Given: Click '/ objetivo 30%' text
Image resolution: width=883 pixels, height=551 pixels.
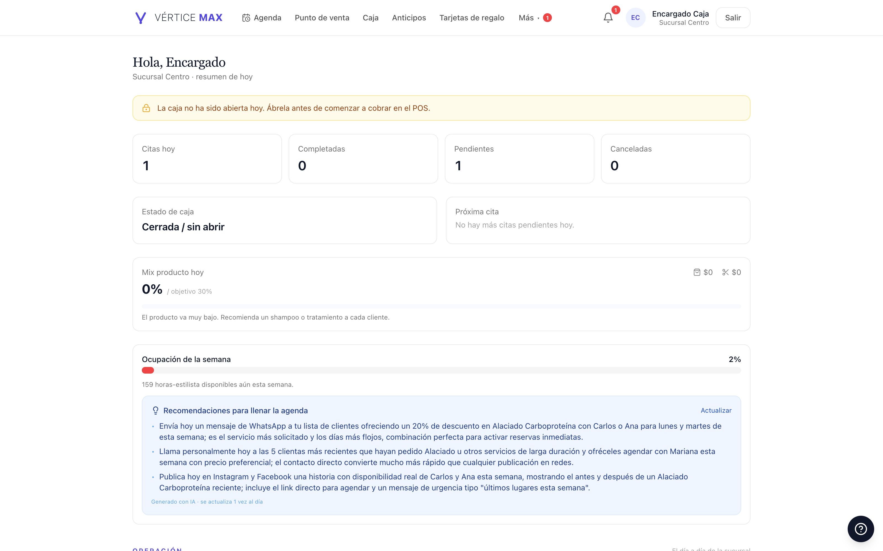Looking at the screenshot, I should click(x=189, y=291).
